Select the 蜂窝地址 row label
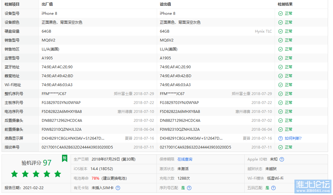Viewport: 333px width, 195px height. [12, 76]
